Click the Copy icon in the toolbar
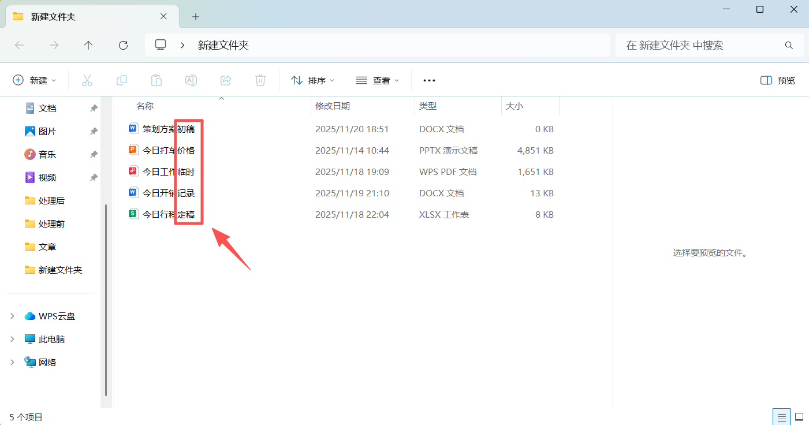 122,80
